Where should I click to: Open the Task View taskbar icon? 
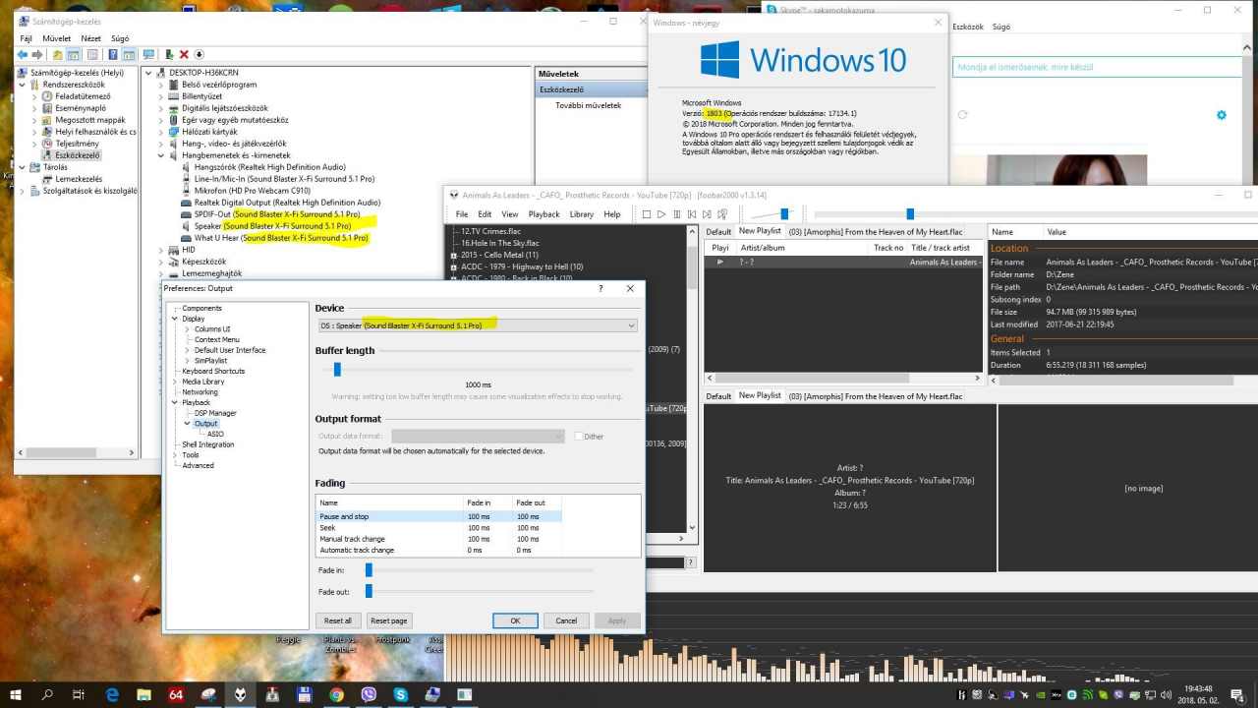point(80,694)
